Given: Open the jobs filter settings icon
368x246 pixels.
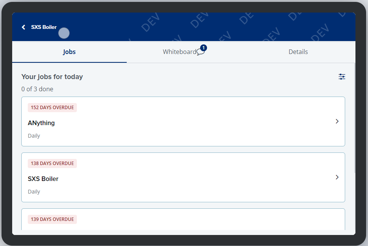Looking at the screenshot, I should pyautogui.click(x=342, y=77).
